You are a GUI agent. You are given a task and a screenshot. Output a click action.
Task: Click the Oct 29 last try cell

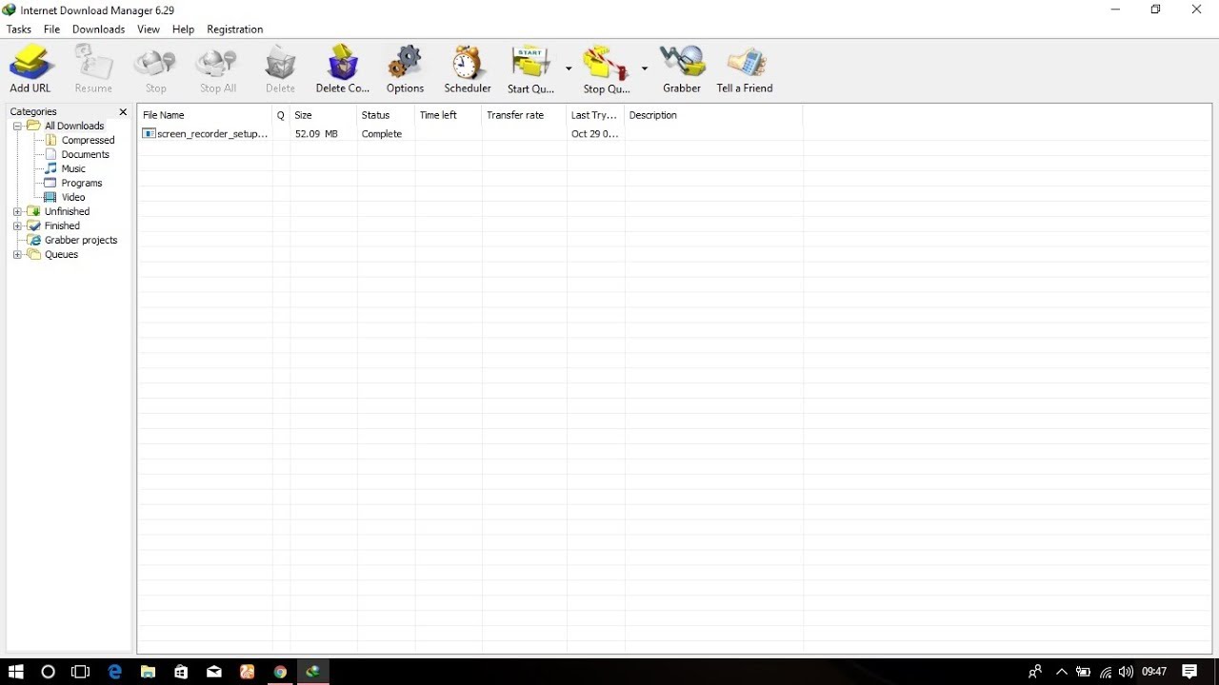tap(595, 134)
